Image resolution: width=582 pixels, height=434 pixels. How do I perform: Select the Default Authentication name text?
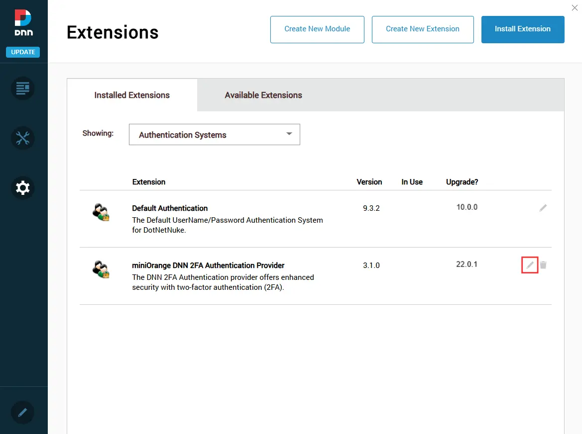[170, 208]
